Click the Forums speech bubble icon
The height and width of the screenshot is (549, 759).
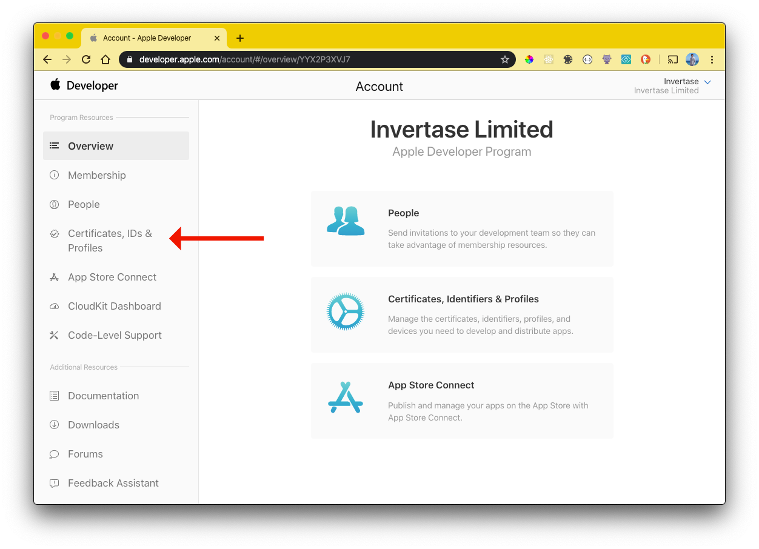[55, 454]
